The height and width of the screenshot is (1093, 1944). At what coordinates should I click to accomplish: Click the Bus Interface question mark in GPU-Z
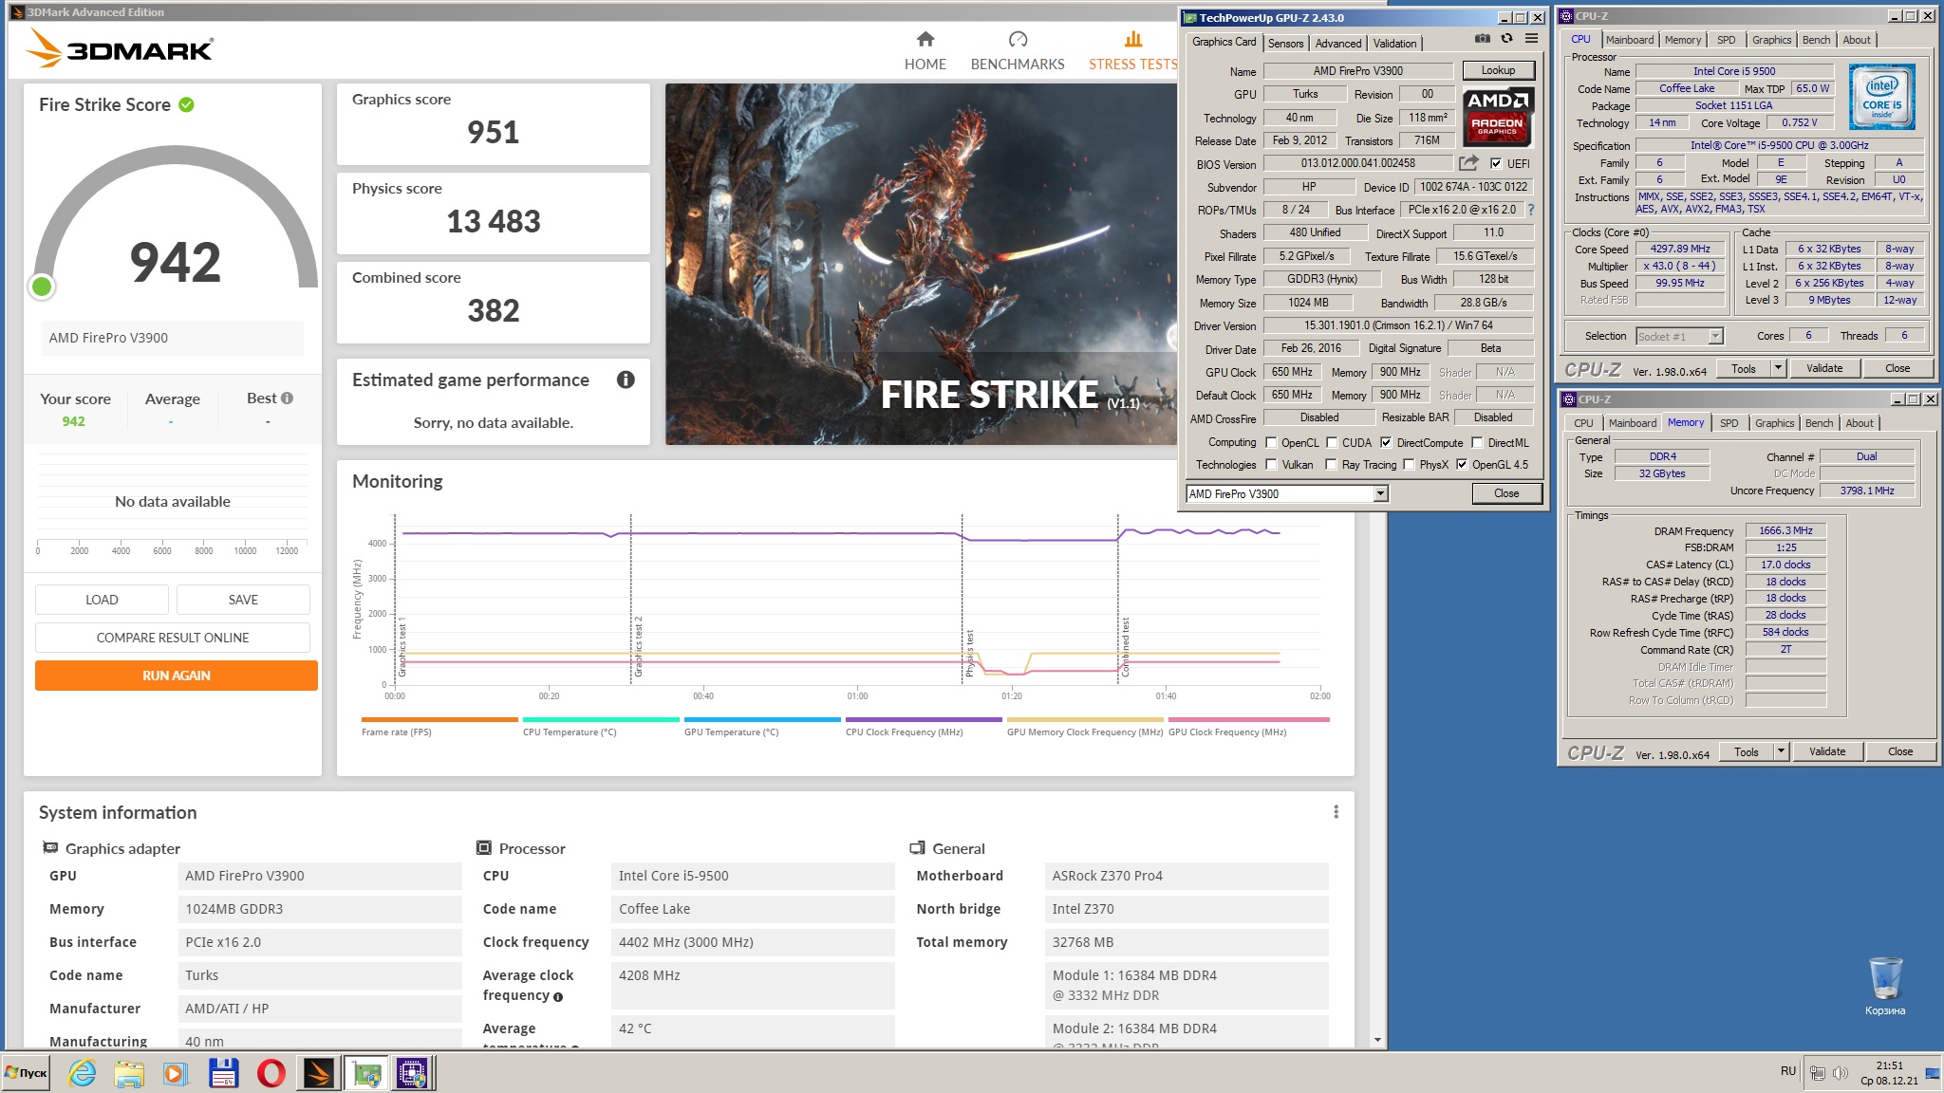1531,210
